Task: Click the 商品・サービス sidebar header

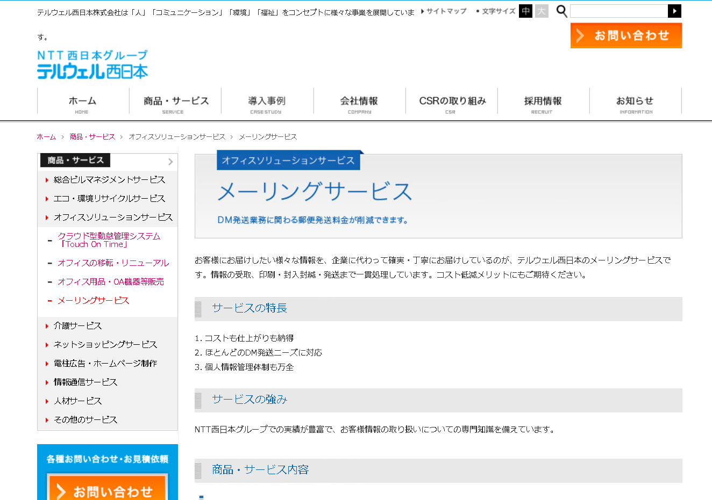Action: (75, 160)
